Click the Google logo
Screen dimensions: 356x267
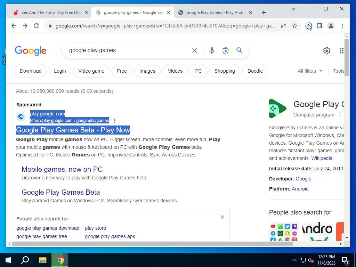(31, 51)
